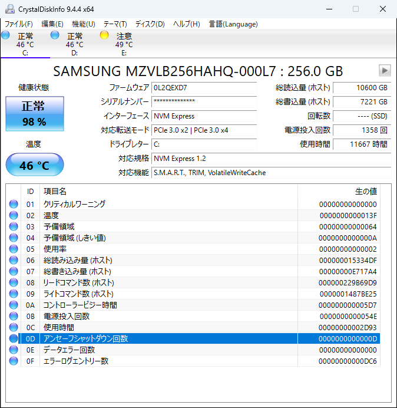Click status orb for ID 0F エラーログエントリー数
This screenshot has width=397, height=408.
[x=14, y=361]
